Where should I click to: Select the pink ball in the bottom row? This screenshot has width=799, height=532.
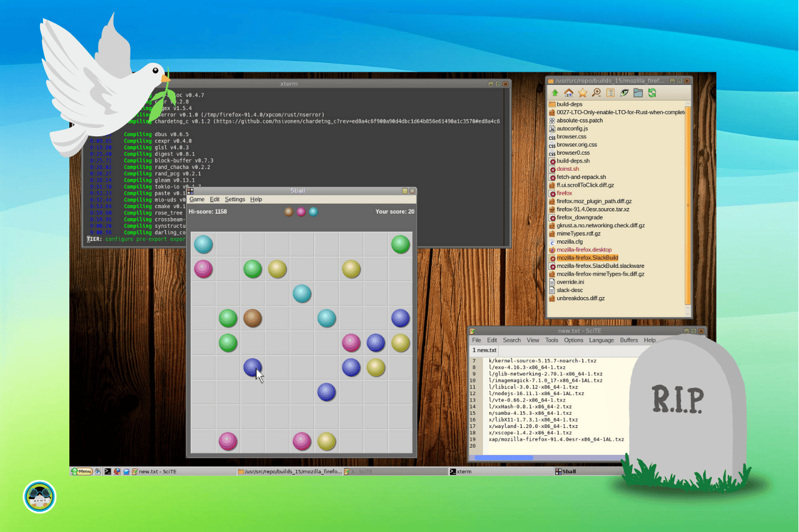(228, 441)
